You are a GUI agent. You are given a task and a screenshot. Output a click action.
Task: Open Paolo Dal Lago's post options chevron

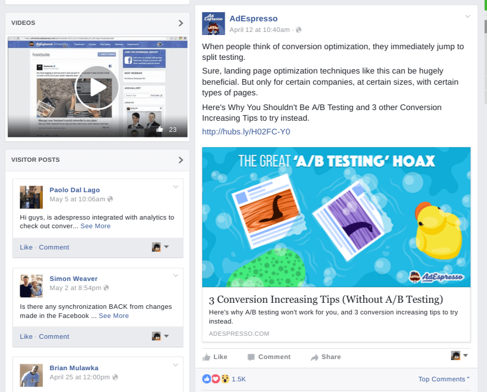click(176, 187)
